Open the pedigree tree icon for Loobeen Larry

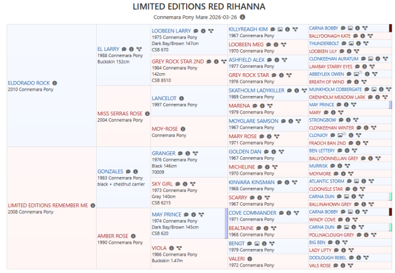(x=211, y=31)
